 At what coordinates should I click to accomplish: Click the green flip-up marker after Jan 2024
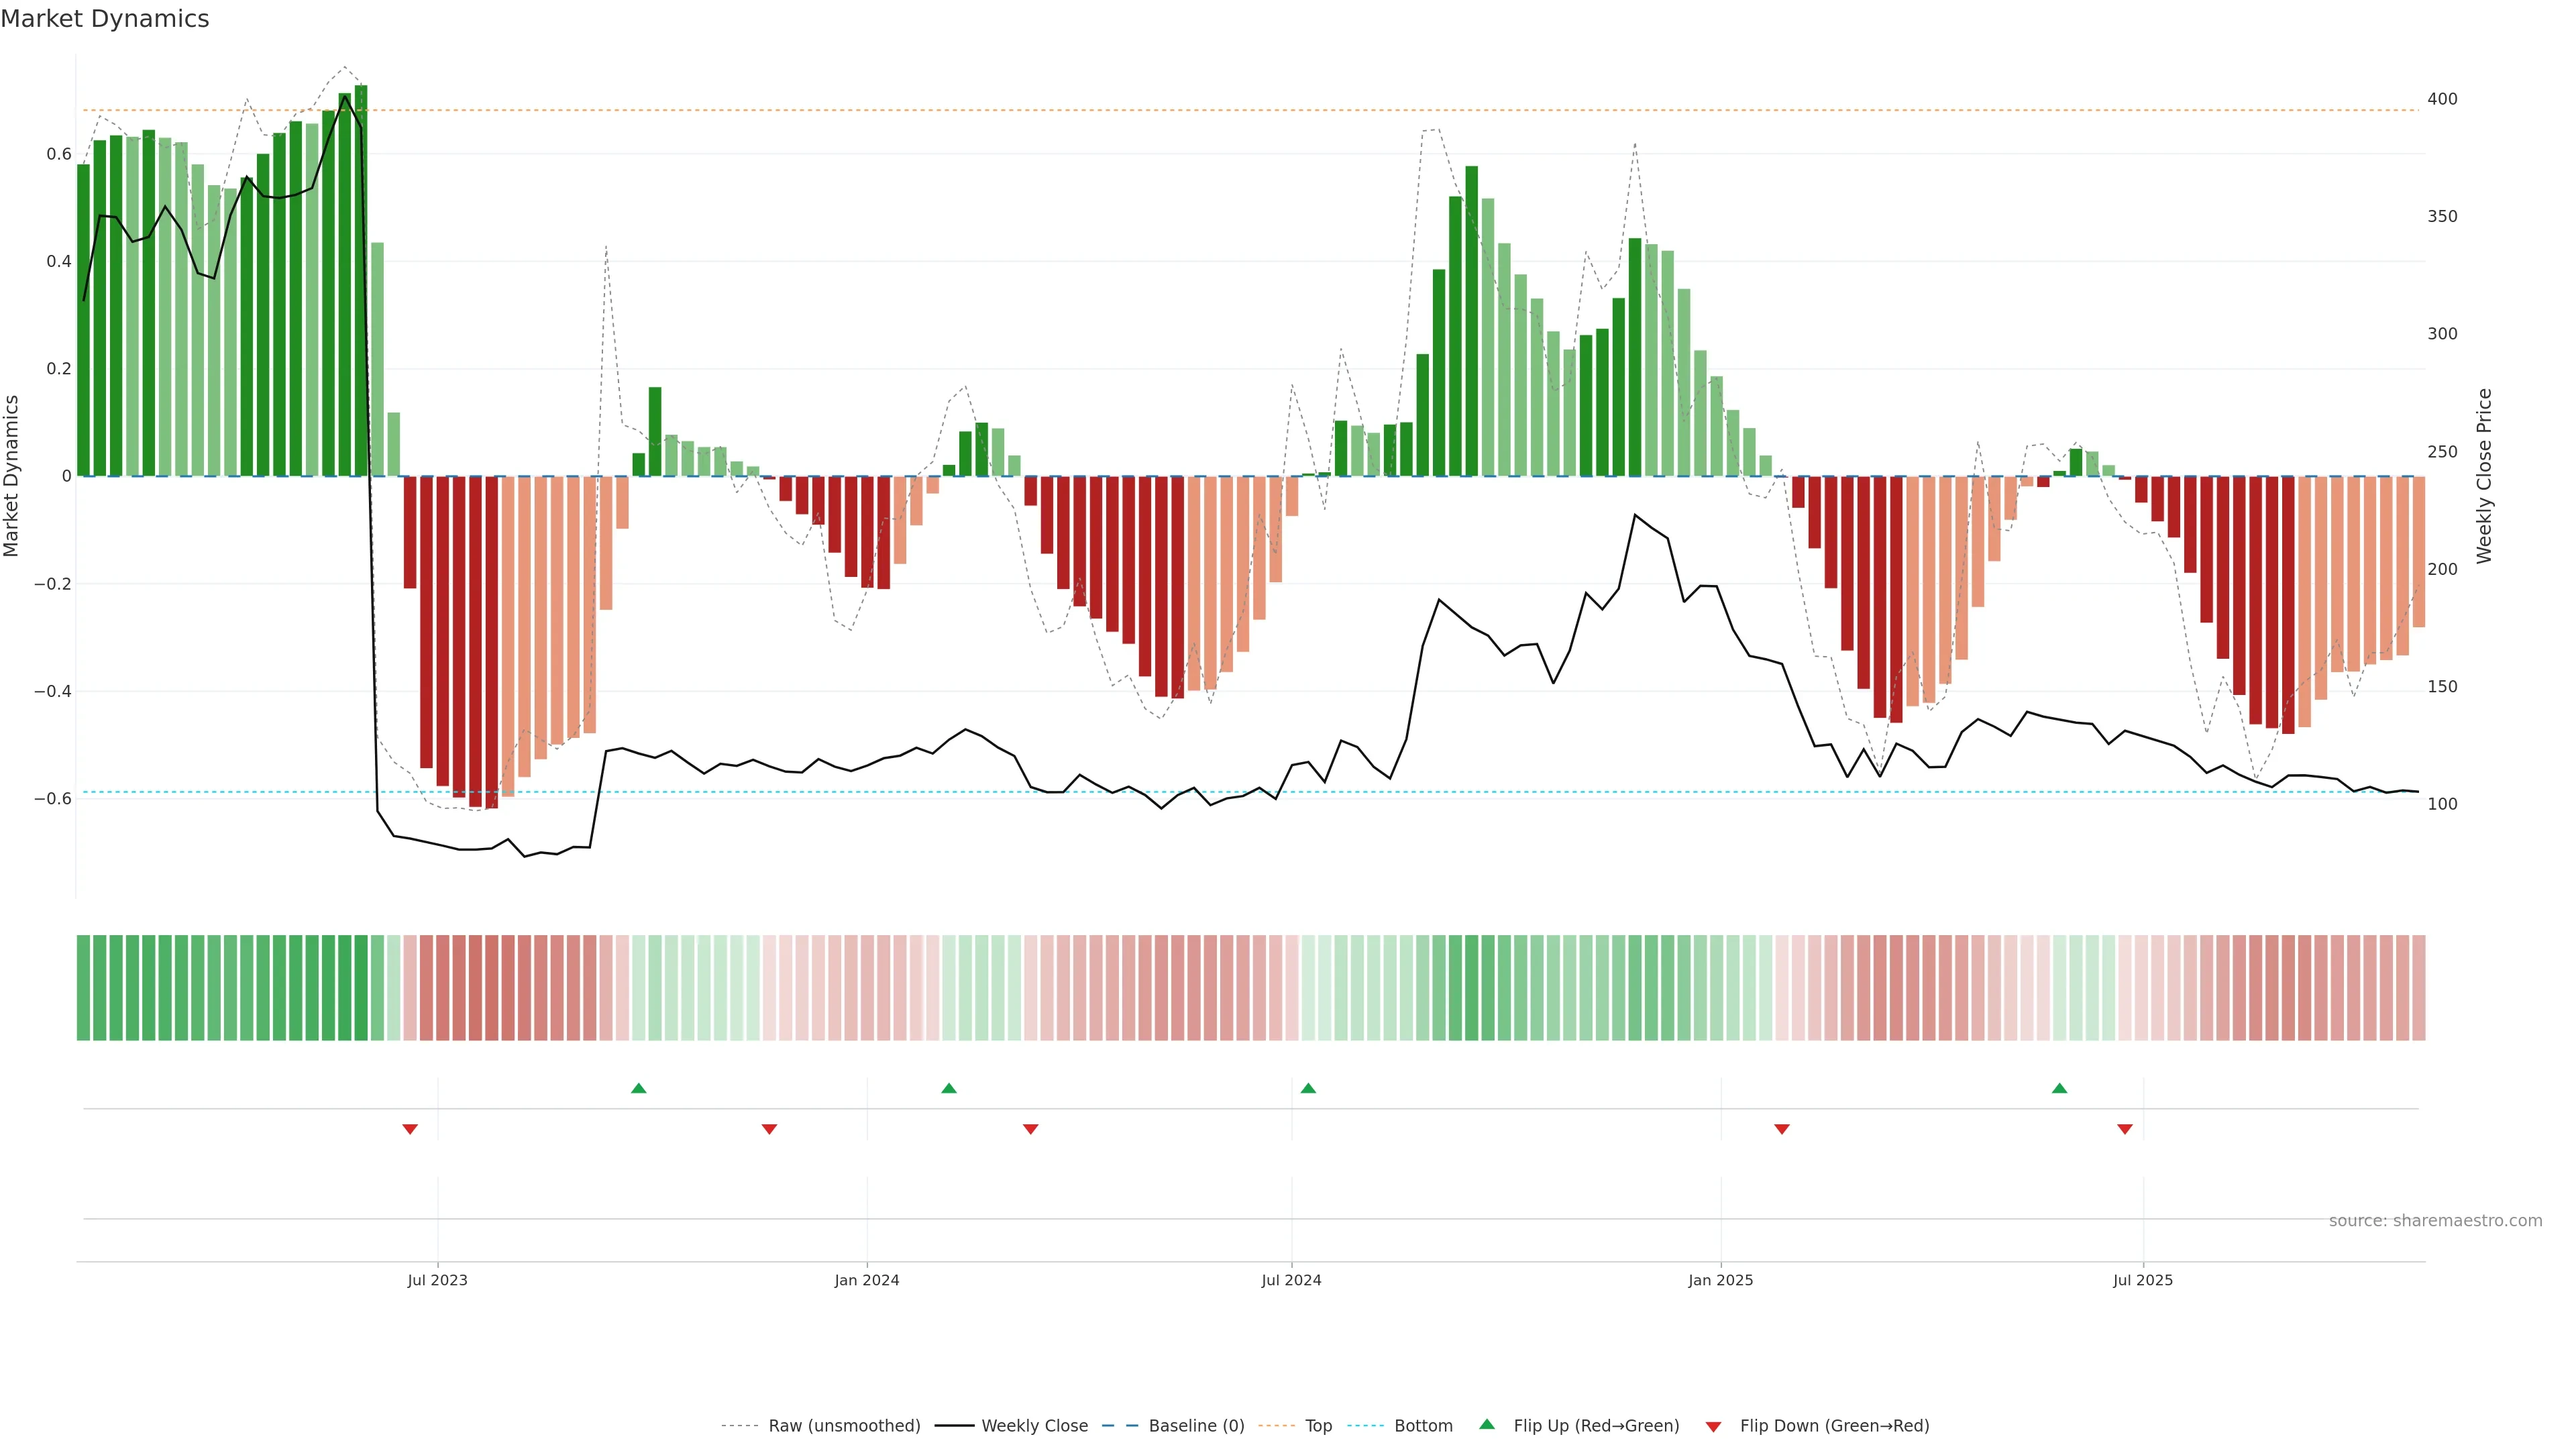click(949, 1088)
